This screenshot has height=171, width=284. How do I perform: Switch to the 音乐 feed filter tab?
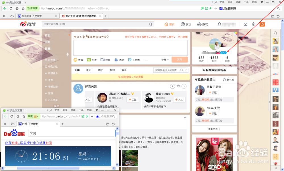point(124,70)
